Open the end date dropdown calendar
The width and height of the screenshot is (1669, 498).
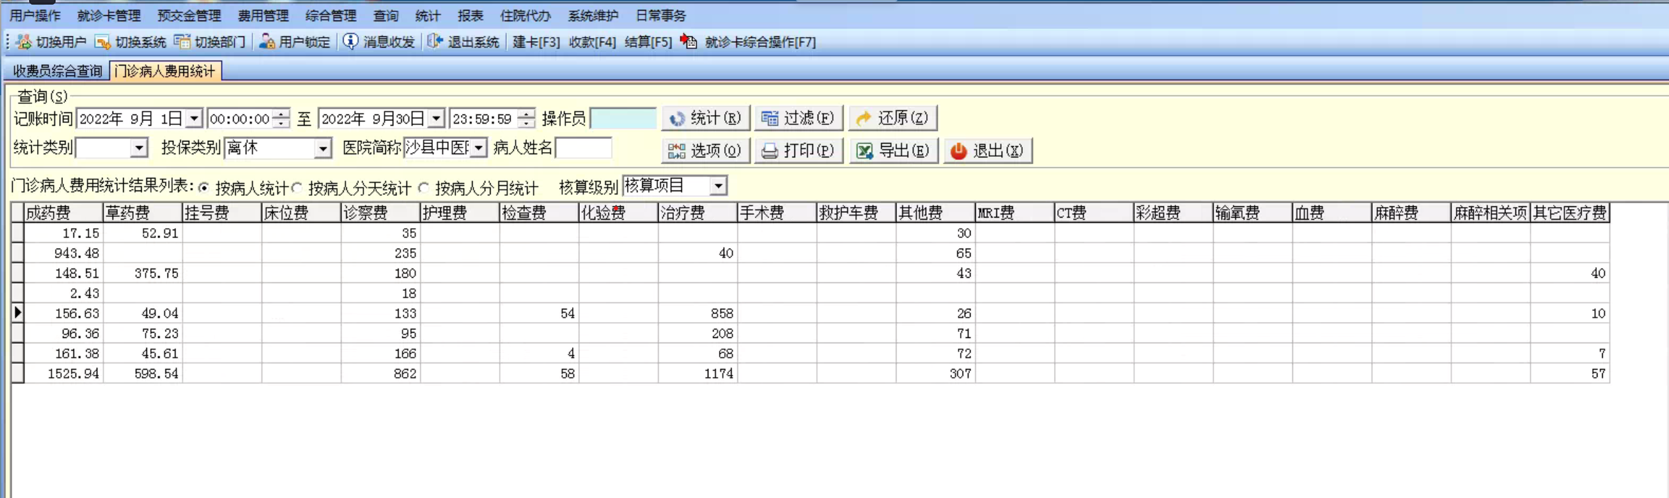pyautogui.click(x=436, y=119)
